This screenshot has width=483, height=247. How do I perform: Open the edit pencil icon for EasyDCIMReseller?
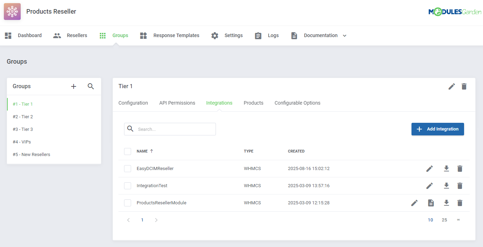(x=429, y=168)
